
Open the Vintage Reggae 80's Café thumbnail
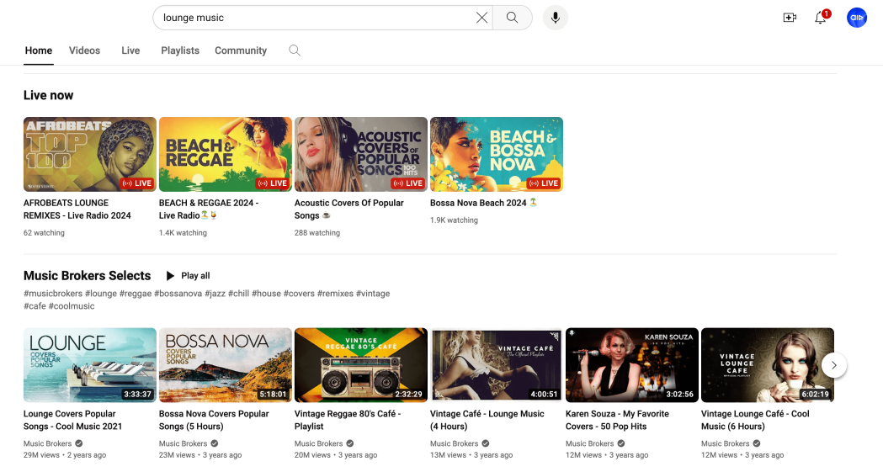pos(361,365)
